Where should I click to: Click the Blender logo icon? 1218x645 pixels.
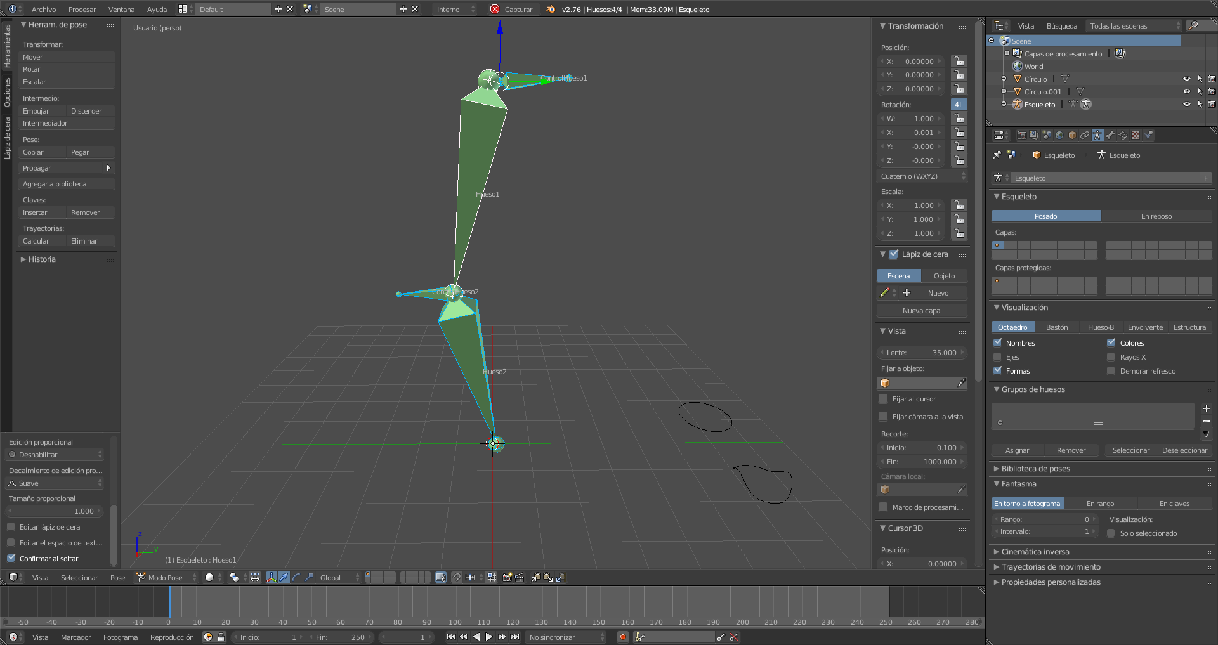pos(551,9)
